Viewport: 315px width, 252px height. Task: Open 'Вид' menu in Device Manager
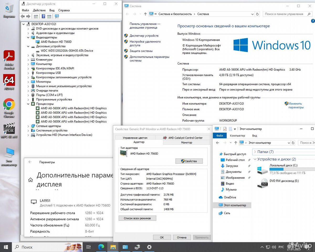pyautogui.click(x=52, y=10)
